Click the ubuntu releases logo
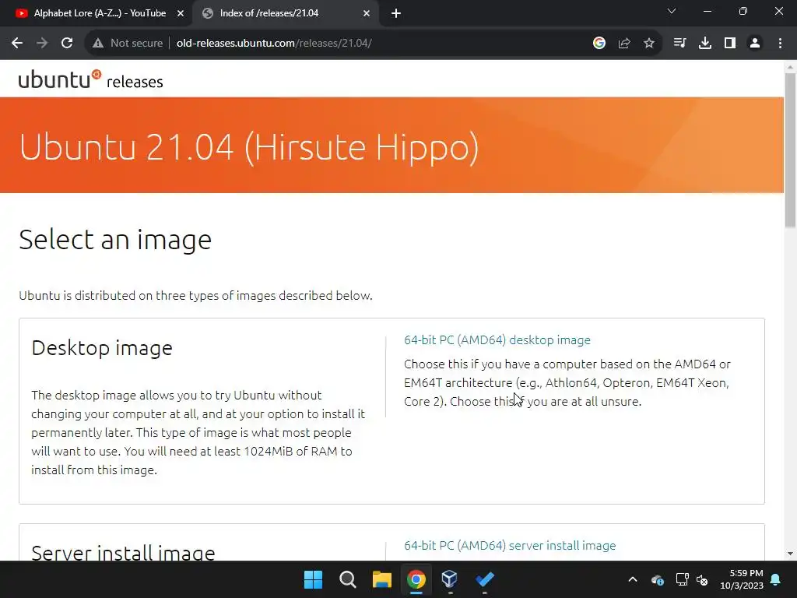Image resolution: width=797 pixels, height=598 pixels. tap(90, 80)
